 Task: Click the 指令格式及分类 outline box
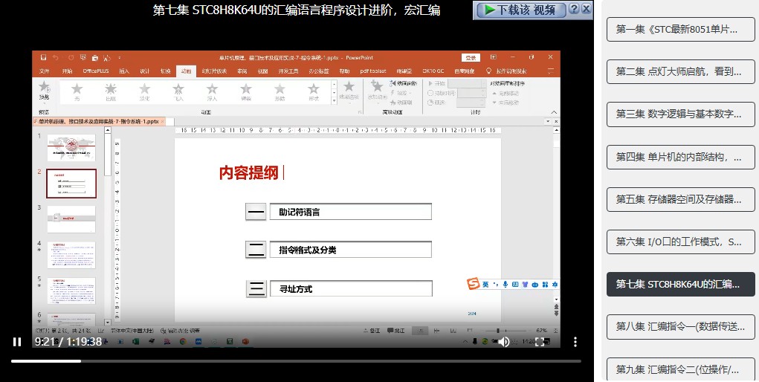click(x=350, y=250)
